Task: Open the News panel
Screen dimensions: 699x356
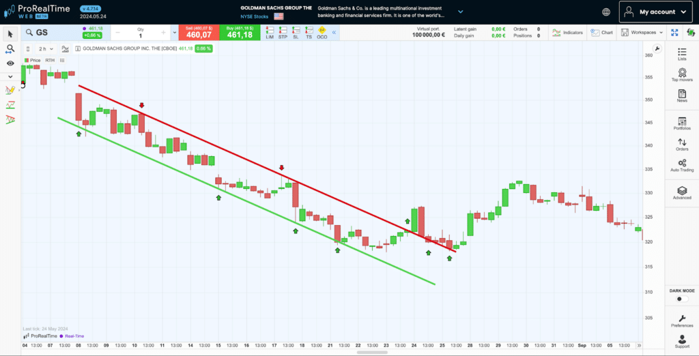Action: pyautogui.click(x=682, y=95)
